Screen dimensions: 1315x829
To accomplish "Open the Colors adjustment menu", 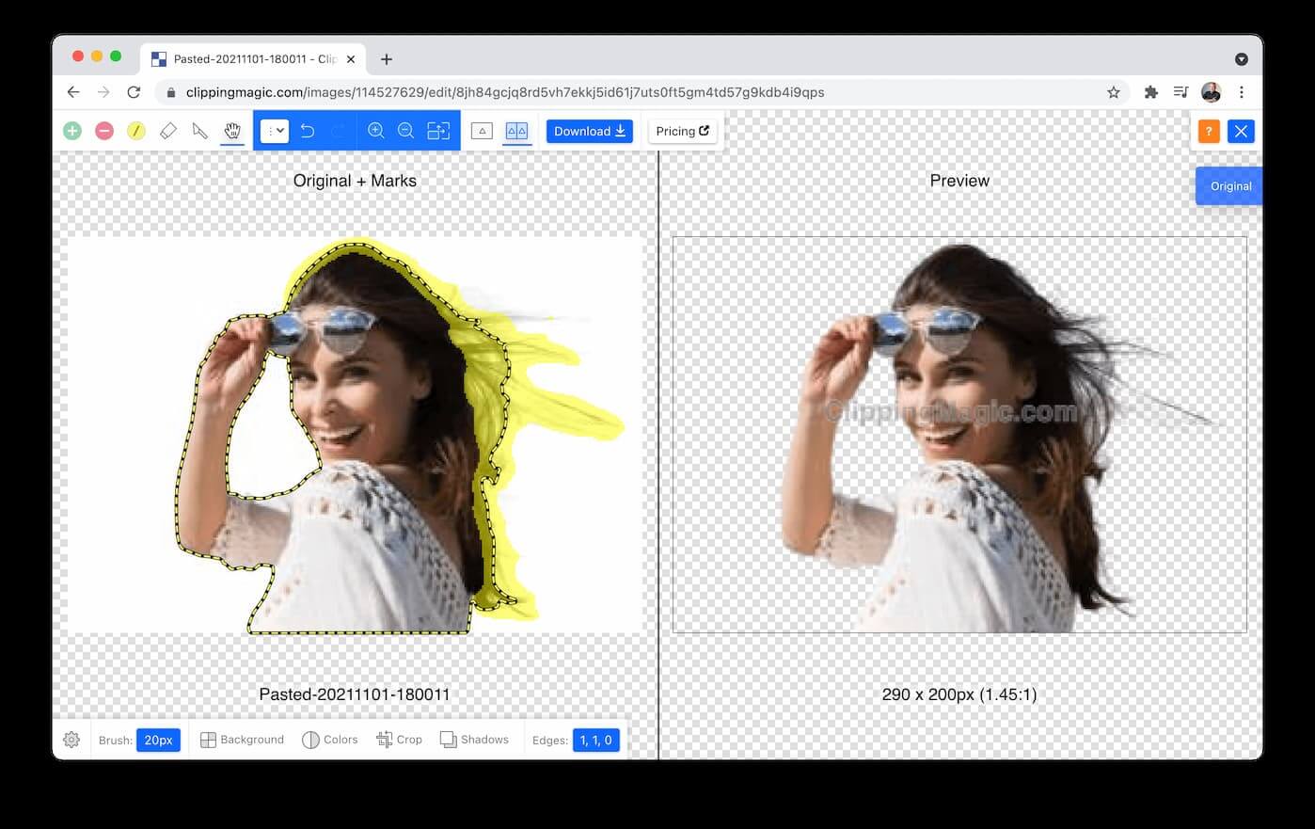I will (x=329, y=740).
